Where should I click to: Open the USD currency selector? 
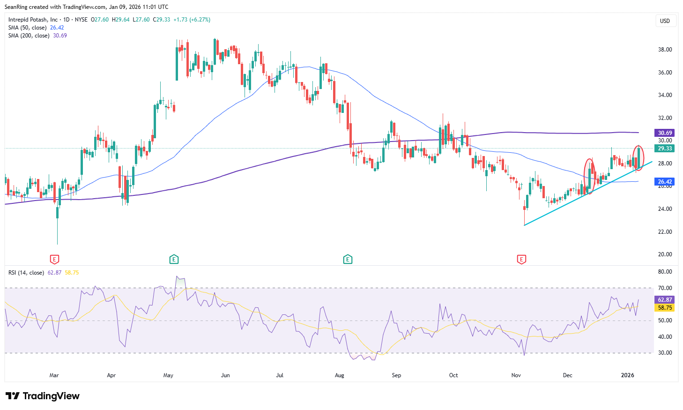[x=665, y=21]
